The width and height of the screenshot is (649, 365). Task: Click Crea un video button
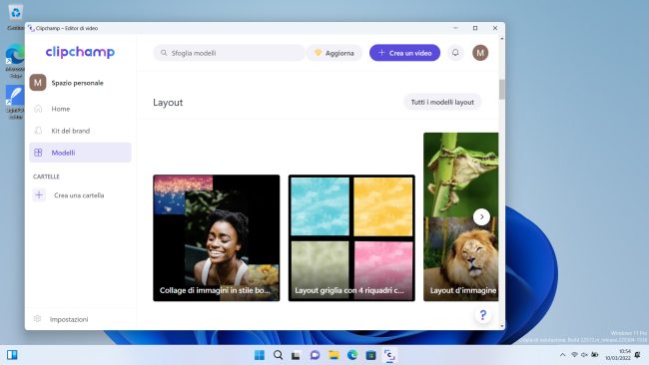(x=404, y=53)
